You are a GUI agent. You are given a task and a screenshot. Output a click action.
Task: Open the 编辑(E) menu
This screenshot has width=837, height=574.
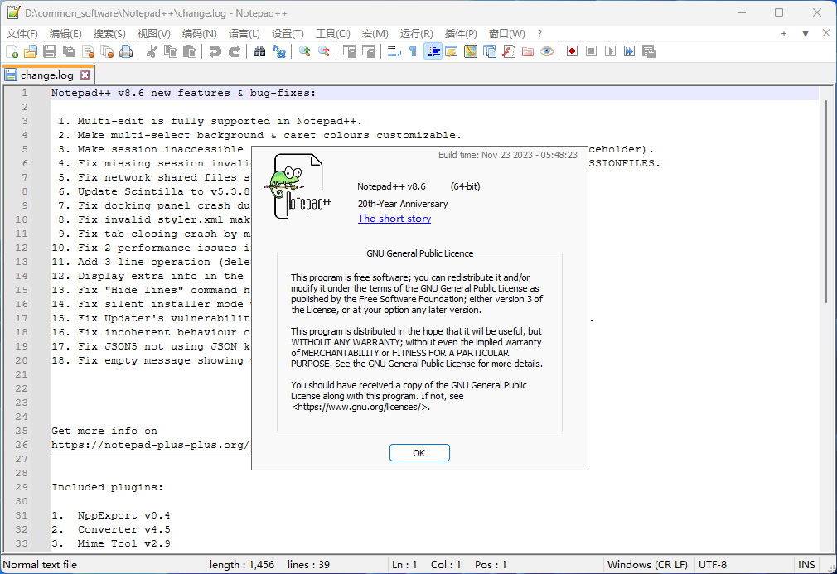pyautogui.click(x=65, y=34)
